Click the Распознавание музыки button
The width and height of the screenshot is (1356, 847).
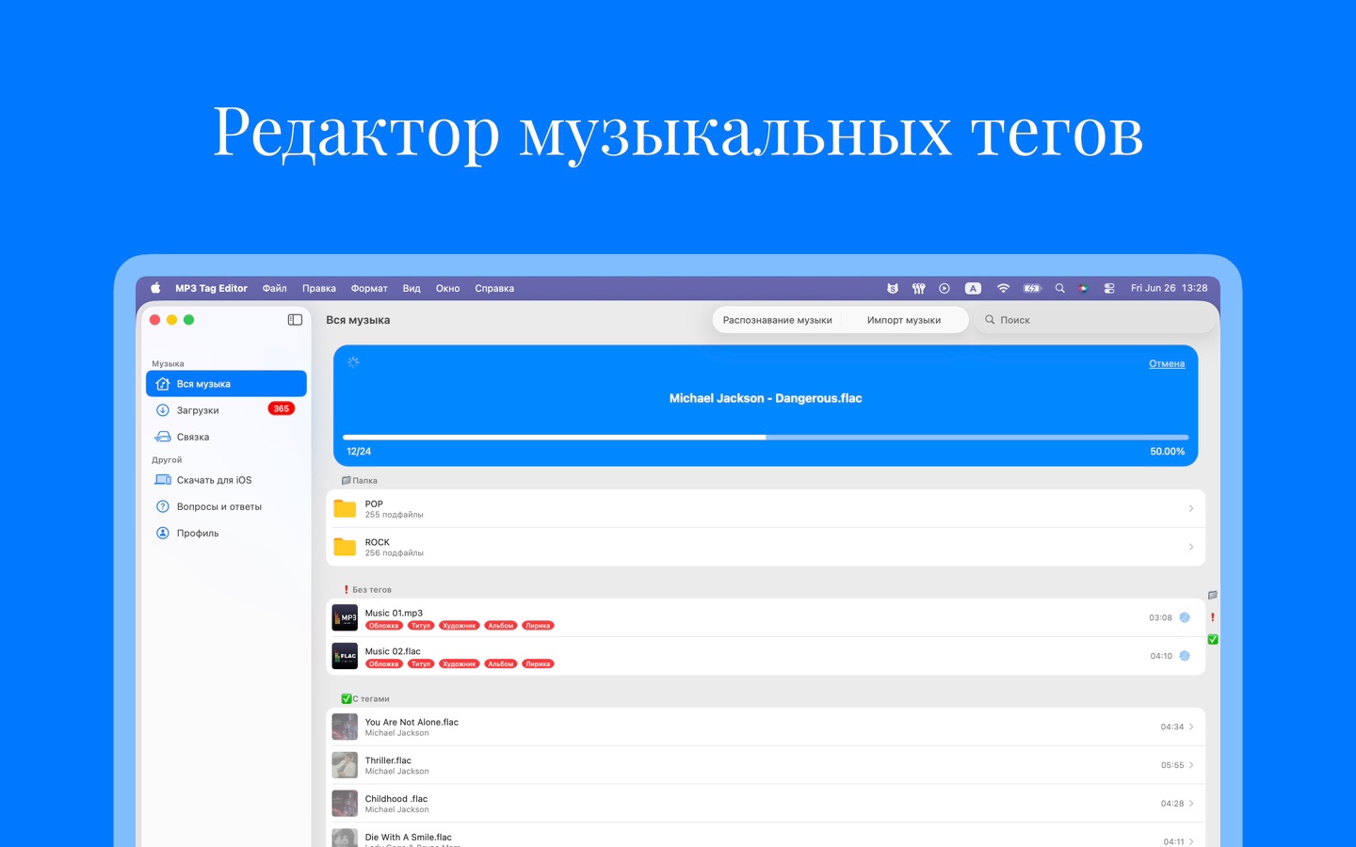[x=778, y=320]
